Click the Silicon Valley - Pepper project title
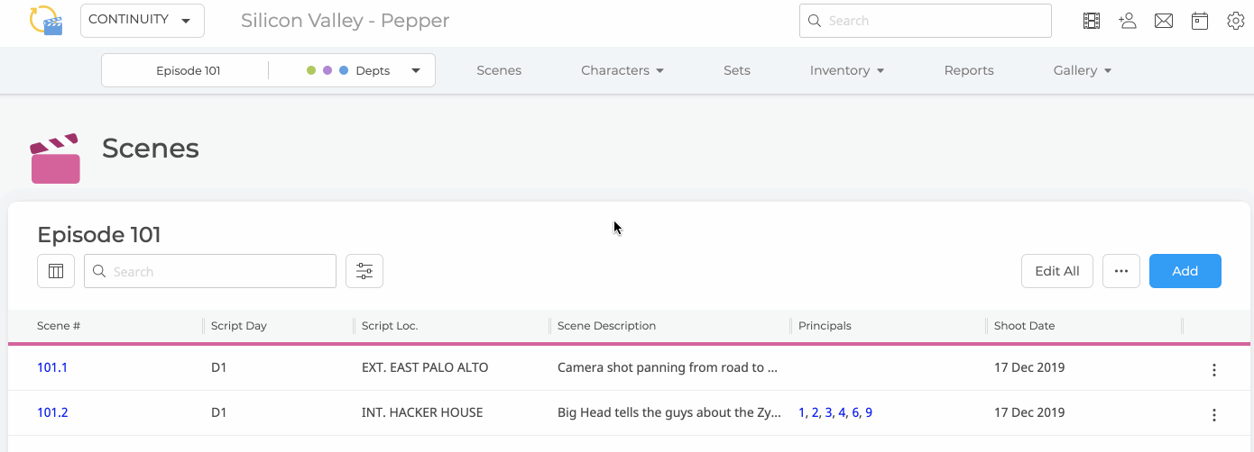The height and width of the screenshot is (452, 1254). (x=345, y=21)
